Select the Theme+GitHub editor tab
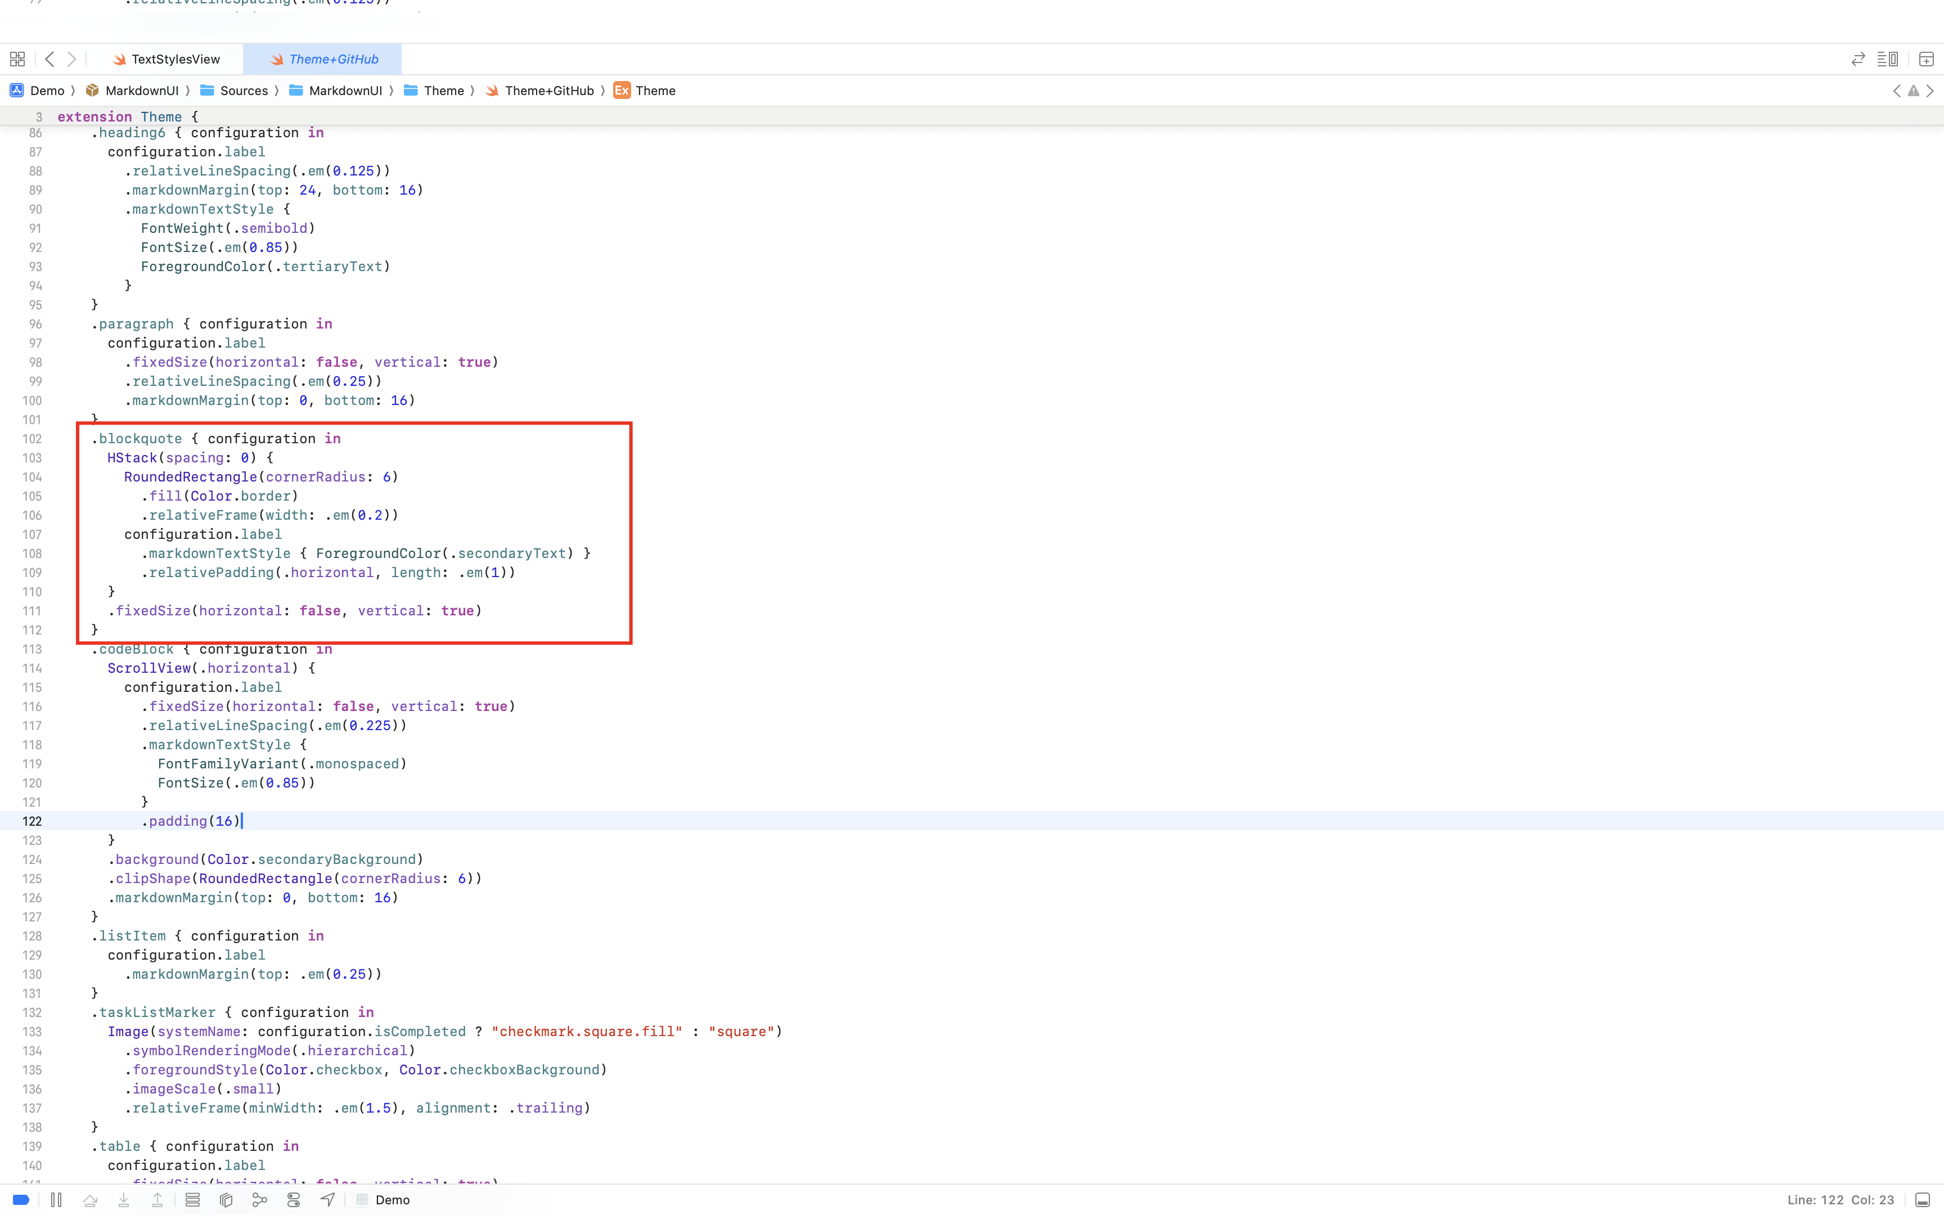 click(x=332, y=60)
